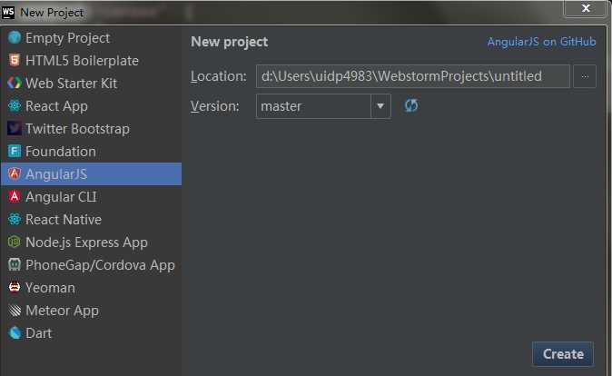This screenshot has height=376, width=612.
Task: Click the HTML5 Boilerplate icon
Action: (14, 61)
